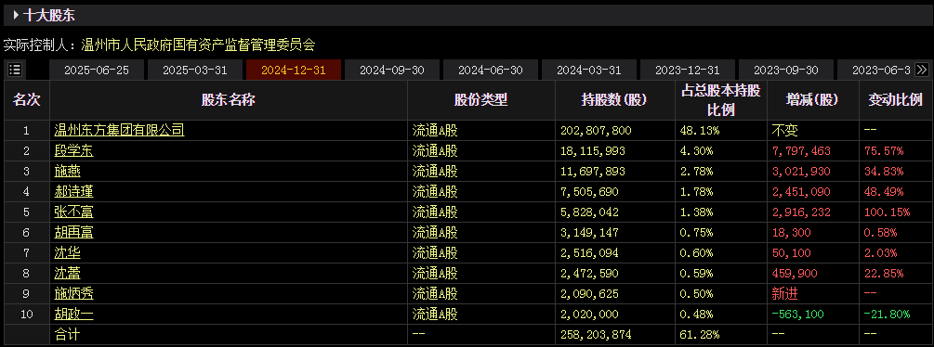934x347 pixels.
Task: Switch to the 2025-03-31 date tab
Action: click(x=195, y=71)
